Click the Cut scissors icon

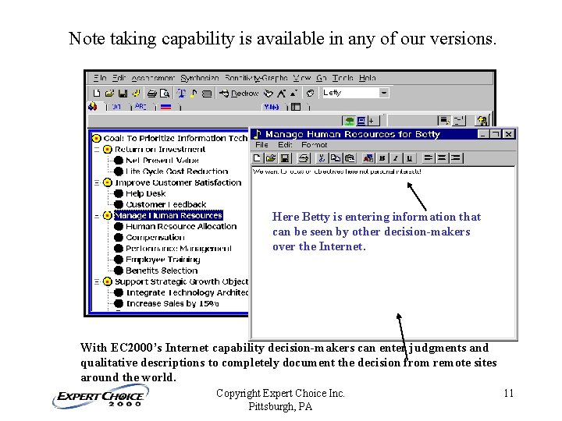[322, 157]
